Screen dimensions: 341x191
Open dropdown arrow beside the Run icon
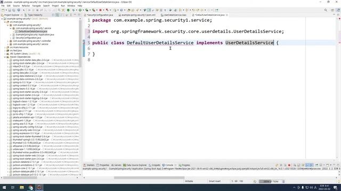[x=83, y=10]
